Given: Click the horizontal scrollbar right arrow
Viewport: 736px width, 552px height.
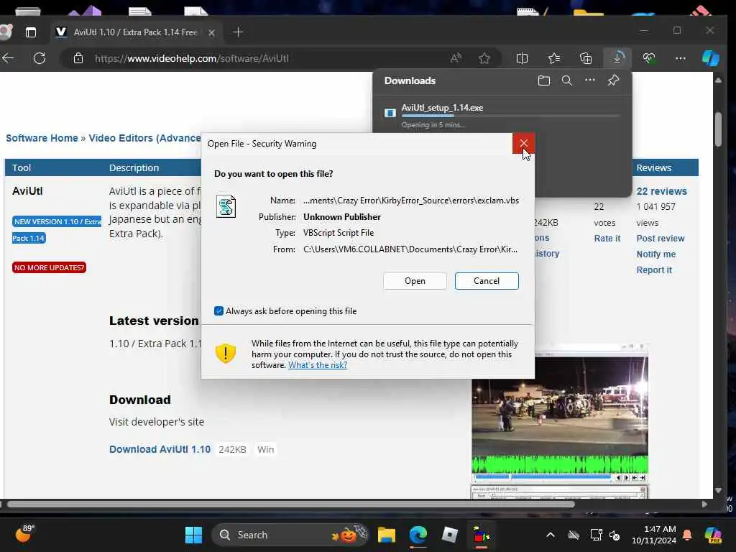Looking at the screenshot, I should (704, 504).
